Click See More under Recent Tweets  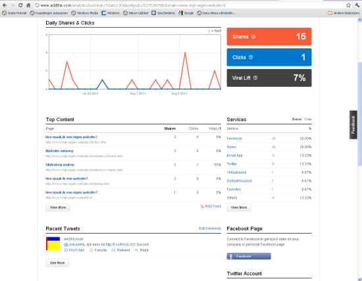pos(57,263)
